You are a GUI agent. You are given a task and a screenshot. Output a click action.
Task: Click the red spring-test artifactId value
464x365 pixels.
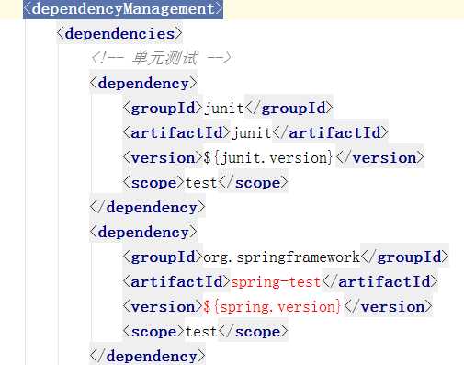click(x=276, y=282)
